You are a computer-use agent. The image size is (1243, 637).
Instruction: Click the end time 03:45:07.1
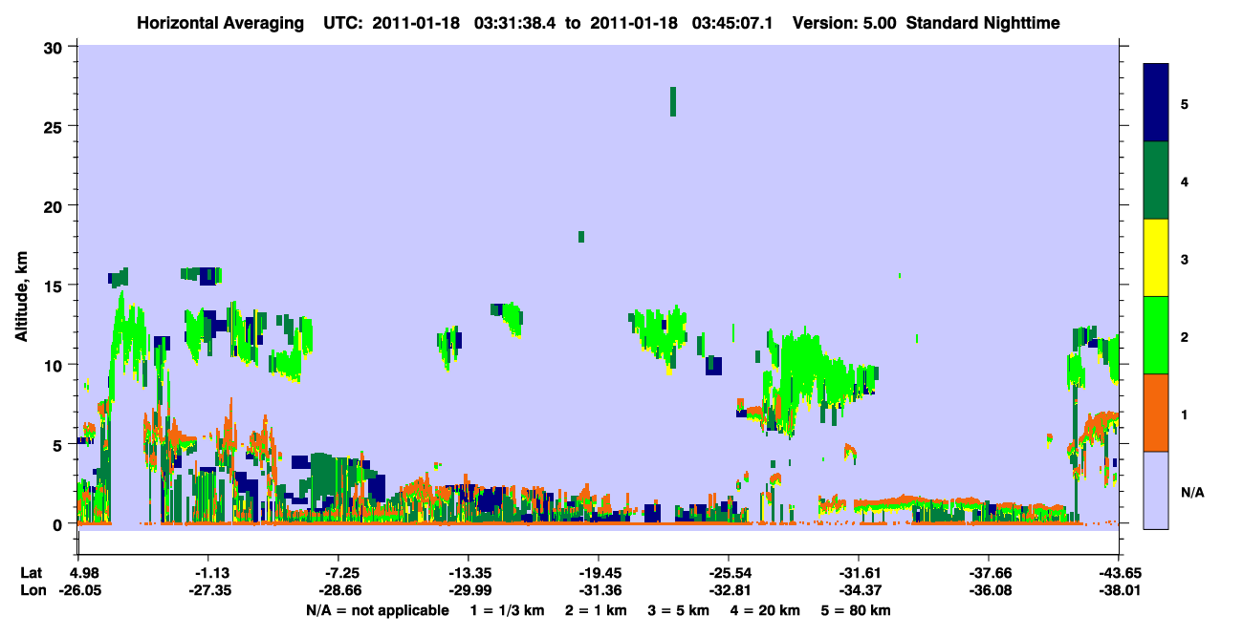732,22
